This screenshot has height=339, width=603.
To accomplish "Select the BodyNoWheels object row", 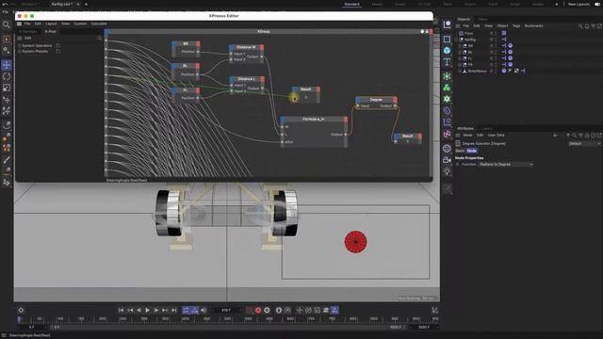I will pyautogui.click(x=478, y=72).
